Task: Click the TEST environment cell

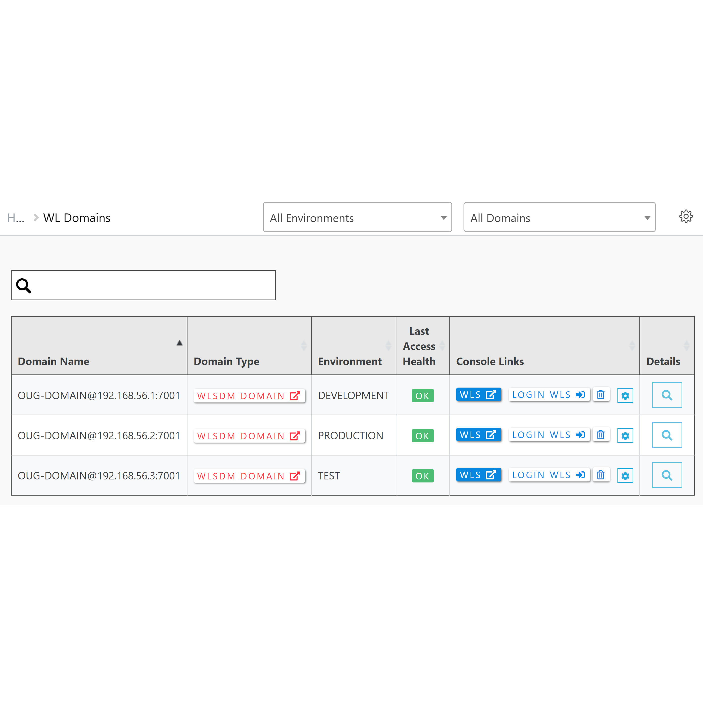Action: tap(354, 475)
